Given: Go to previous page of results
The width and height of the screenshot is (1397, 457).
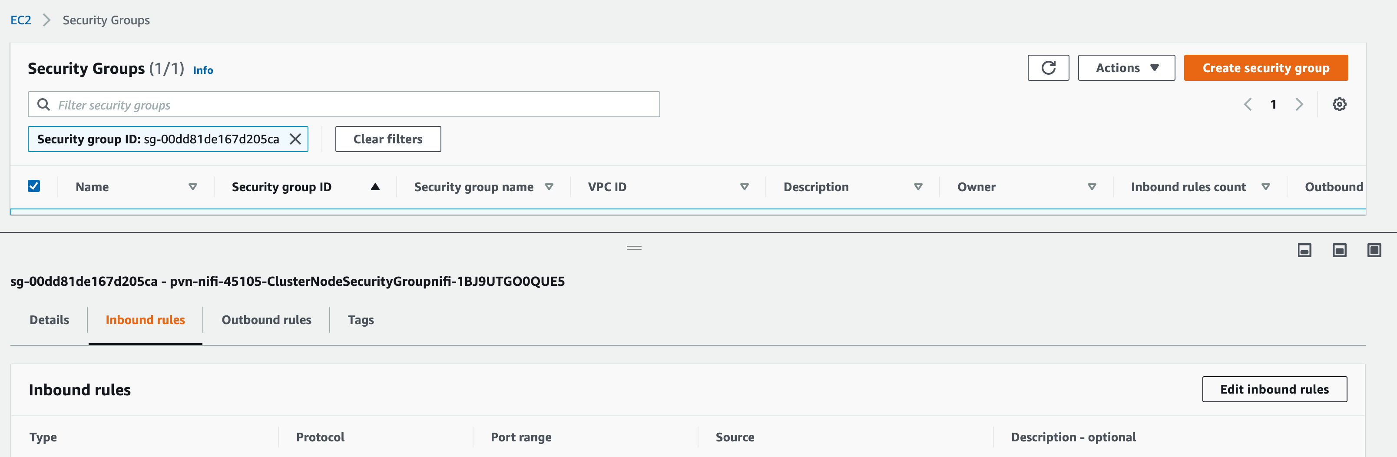Looking at the screenshot, I should pyautogui.click(x=1248, y=104).
